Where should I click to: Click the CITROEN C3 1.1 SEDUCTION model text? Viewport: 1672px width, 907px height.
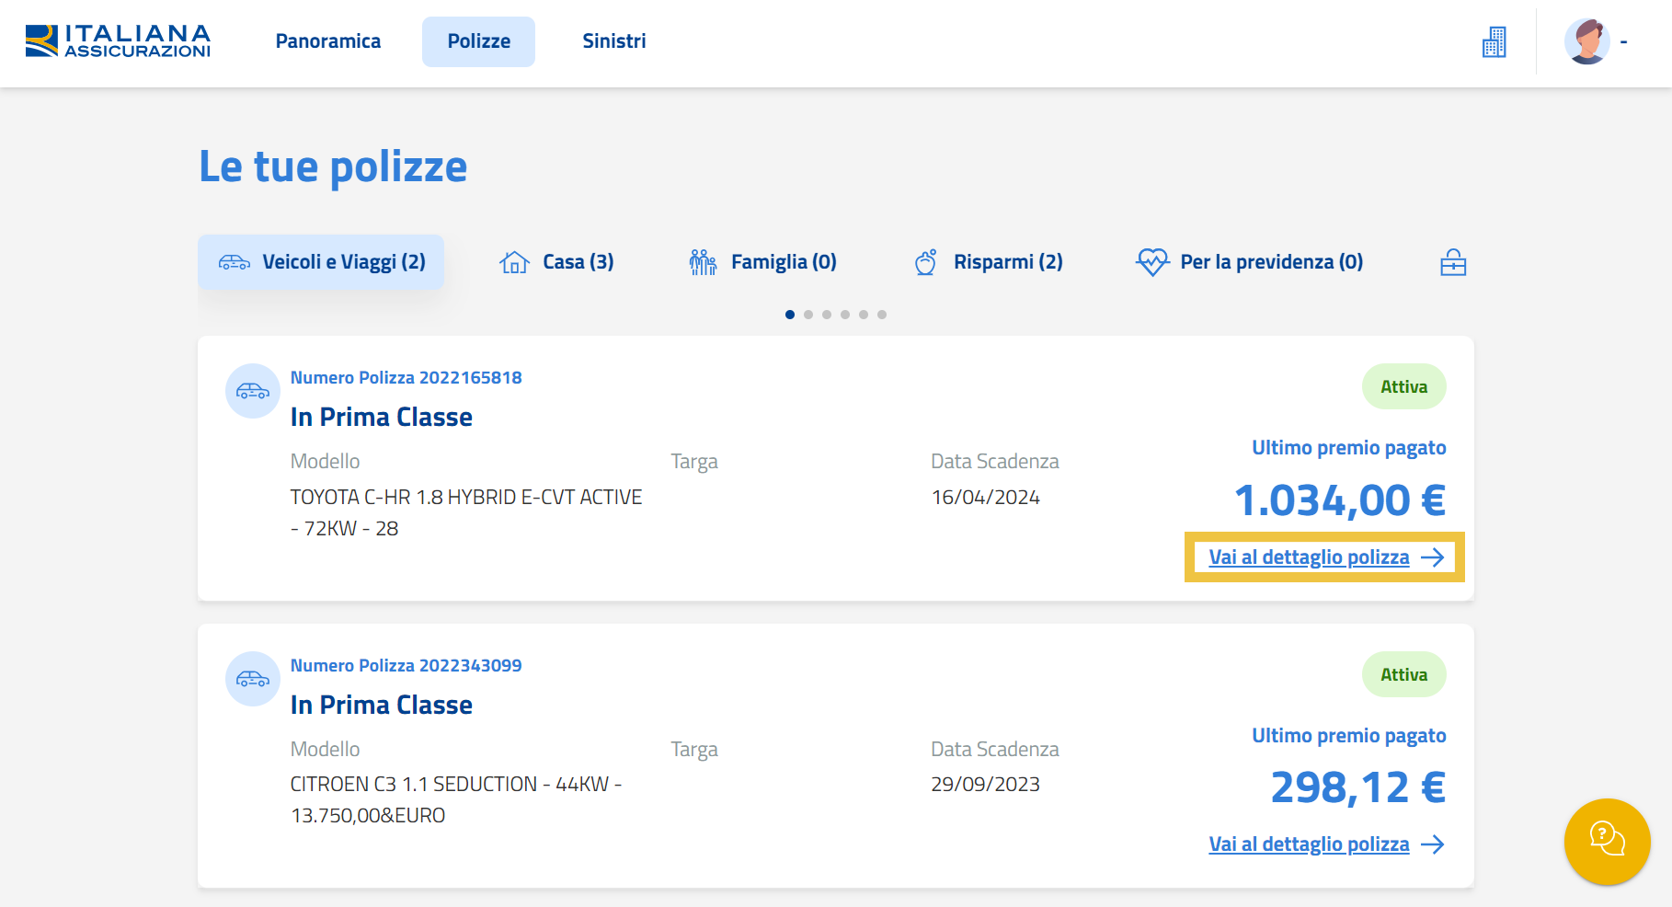pos(456,800)
